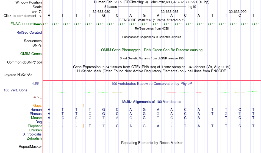Image resolution: width=261 pixels, height=153 pixels.
Task: Click the H3K27Ac pink signal line
Action: (x=152, y=80)
